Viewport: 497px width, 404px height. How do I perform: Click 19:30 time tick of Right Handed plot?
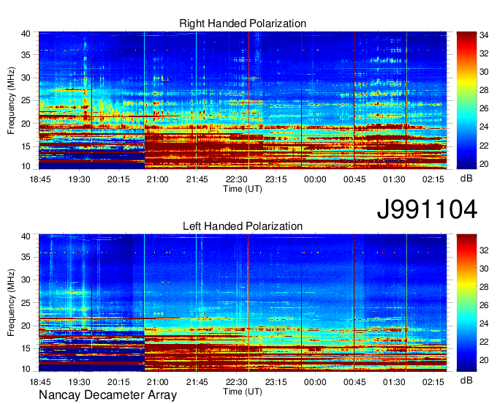coord(79,179)
